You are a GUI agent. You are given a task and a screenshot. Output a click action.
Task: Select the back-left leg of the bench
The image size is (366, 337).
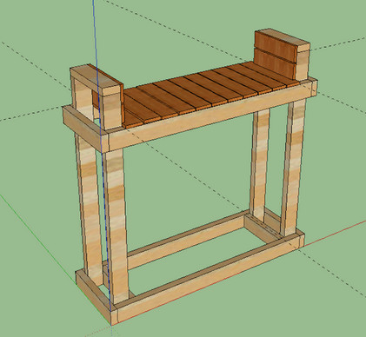90,208
